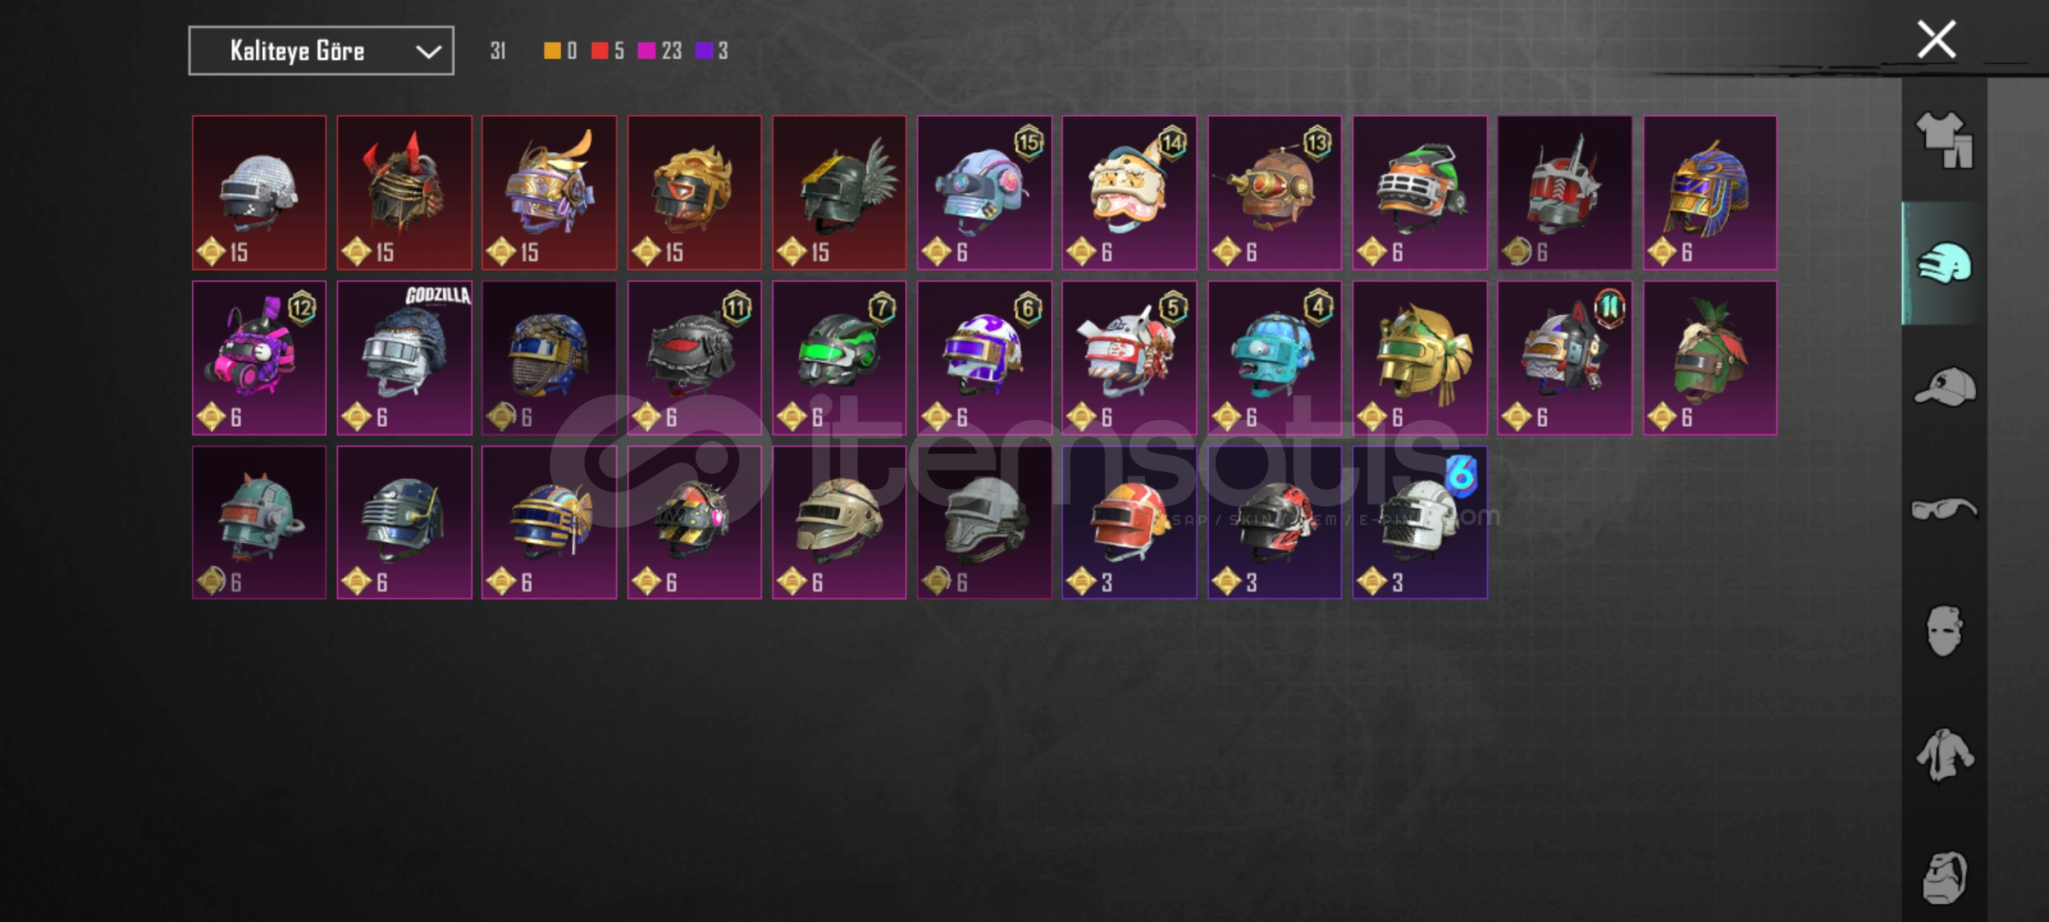The width and height of the screenshot is (2049, 922).
Task: Open the outfits category shirt icon
Action: coord(1944,140)
